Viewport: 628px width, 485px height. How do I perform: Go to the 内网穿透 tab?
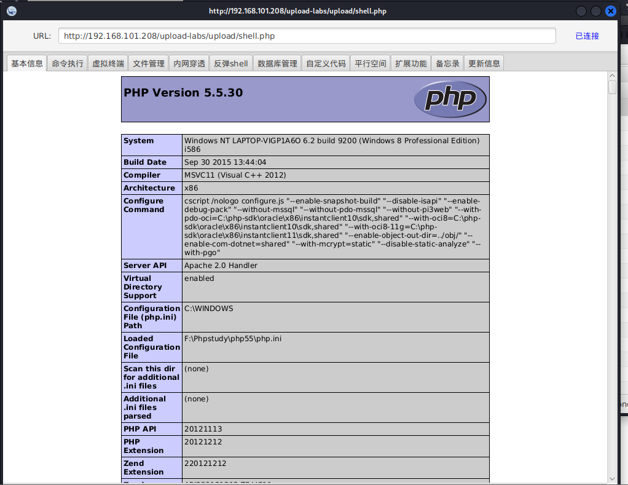coord(189,64)
